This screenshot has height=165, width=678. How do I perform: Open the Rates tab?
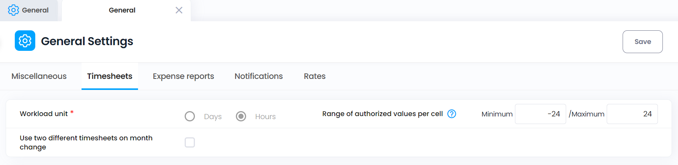coord(315,76)
